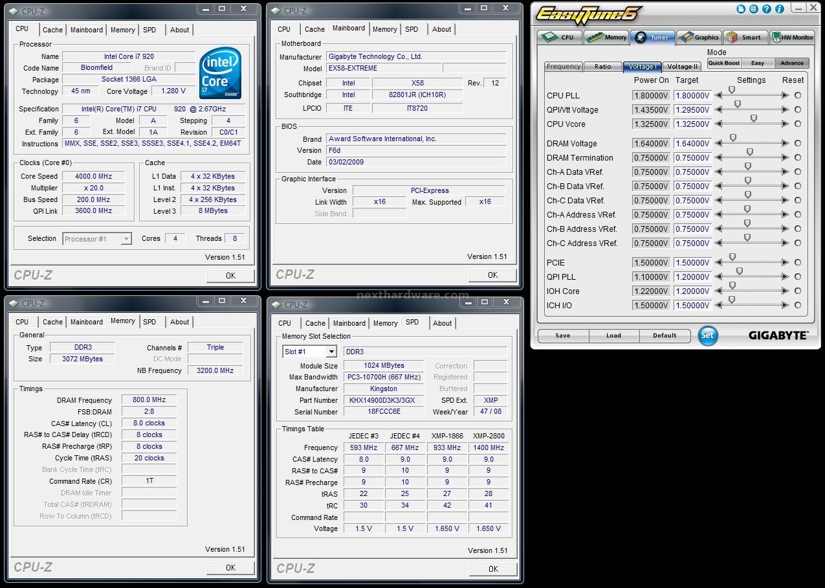Select the Tuner tab in EasyTune6
825x588 pixels.
click(x=653, y=37)
